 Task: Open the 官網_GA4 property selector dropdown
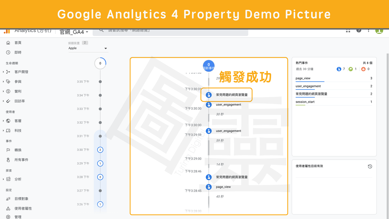(74, 32)
